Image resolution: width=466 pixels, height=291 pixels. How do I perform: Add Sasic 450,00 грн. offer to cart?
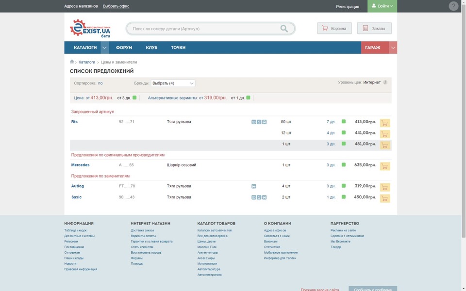point(385,198)
